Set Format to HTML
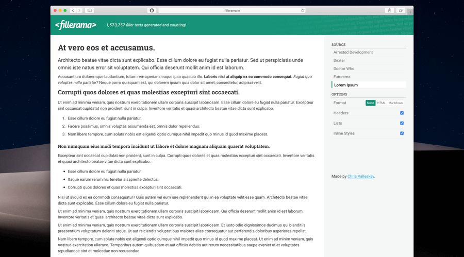The image size is (464, 257). point(381,103)
